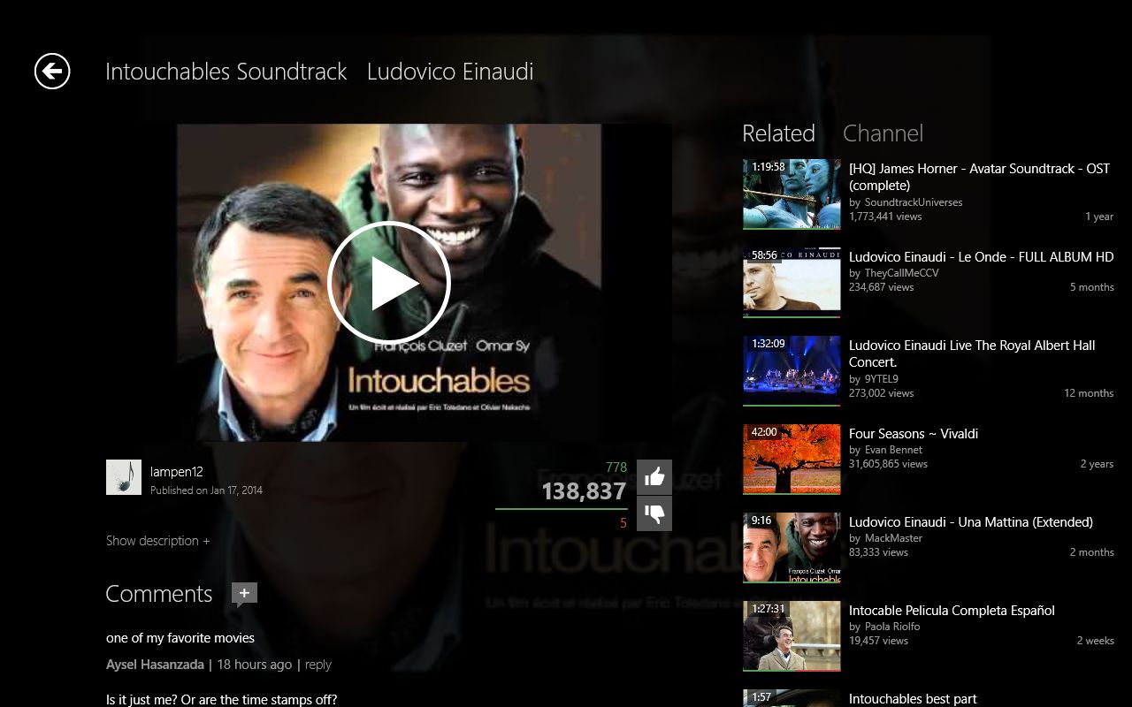Open the Four Seasons Vivaldi thumbnail
This screenshot has height=707, width=1132.
(792, 460)
